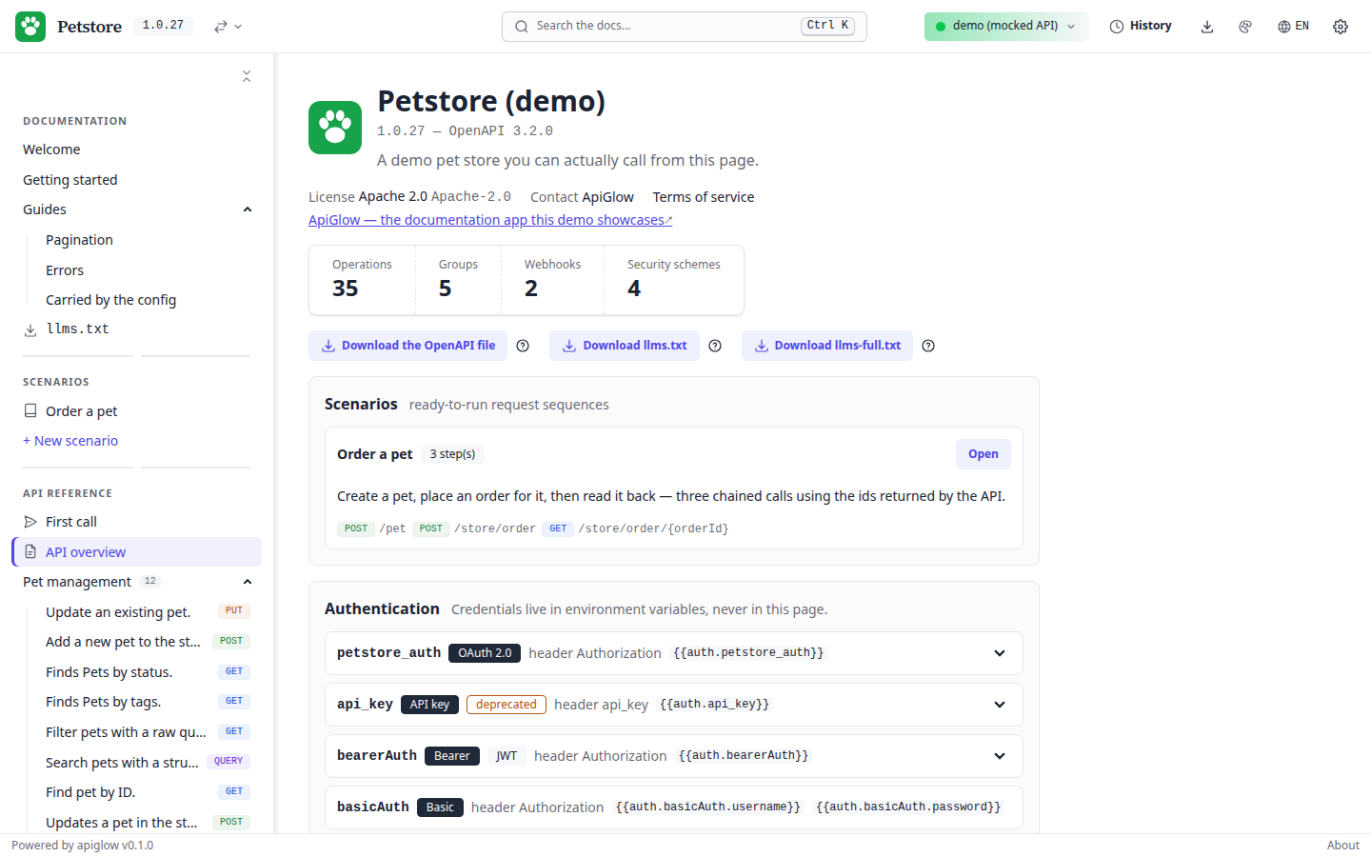Open the demo (mocked API) environment dropdown
This screenshot has width=1371, height=857.
[x=1006, y=27]
